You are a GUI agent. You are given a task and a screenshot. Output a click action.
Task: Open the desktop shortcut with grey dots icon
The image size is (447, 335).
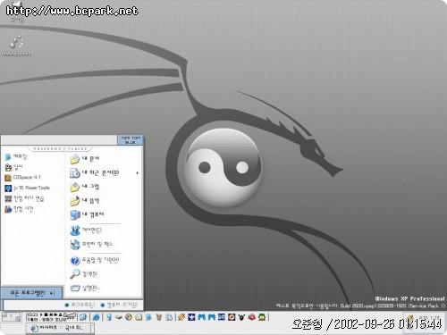[x=16, y=46]
